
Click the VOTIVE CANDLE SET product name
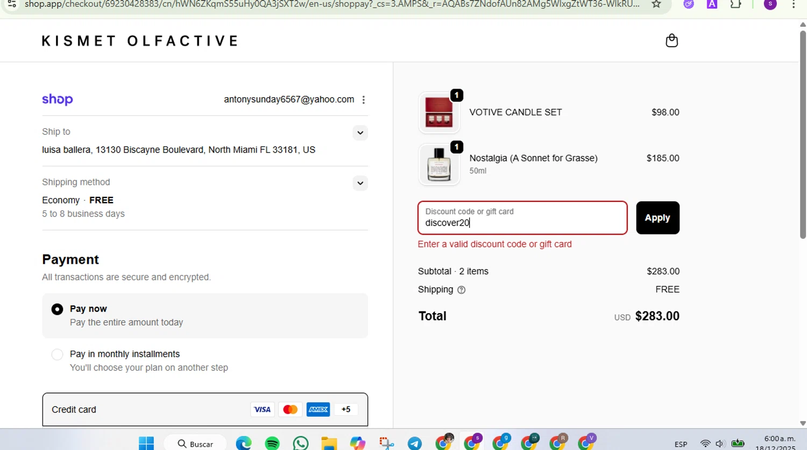[515, 112]
